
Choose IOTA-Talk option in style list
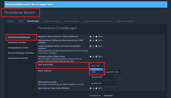click(96, 69)
